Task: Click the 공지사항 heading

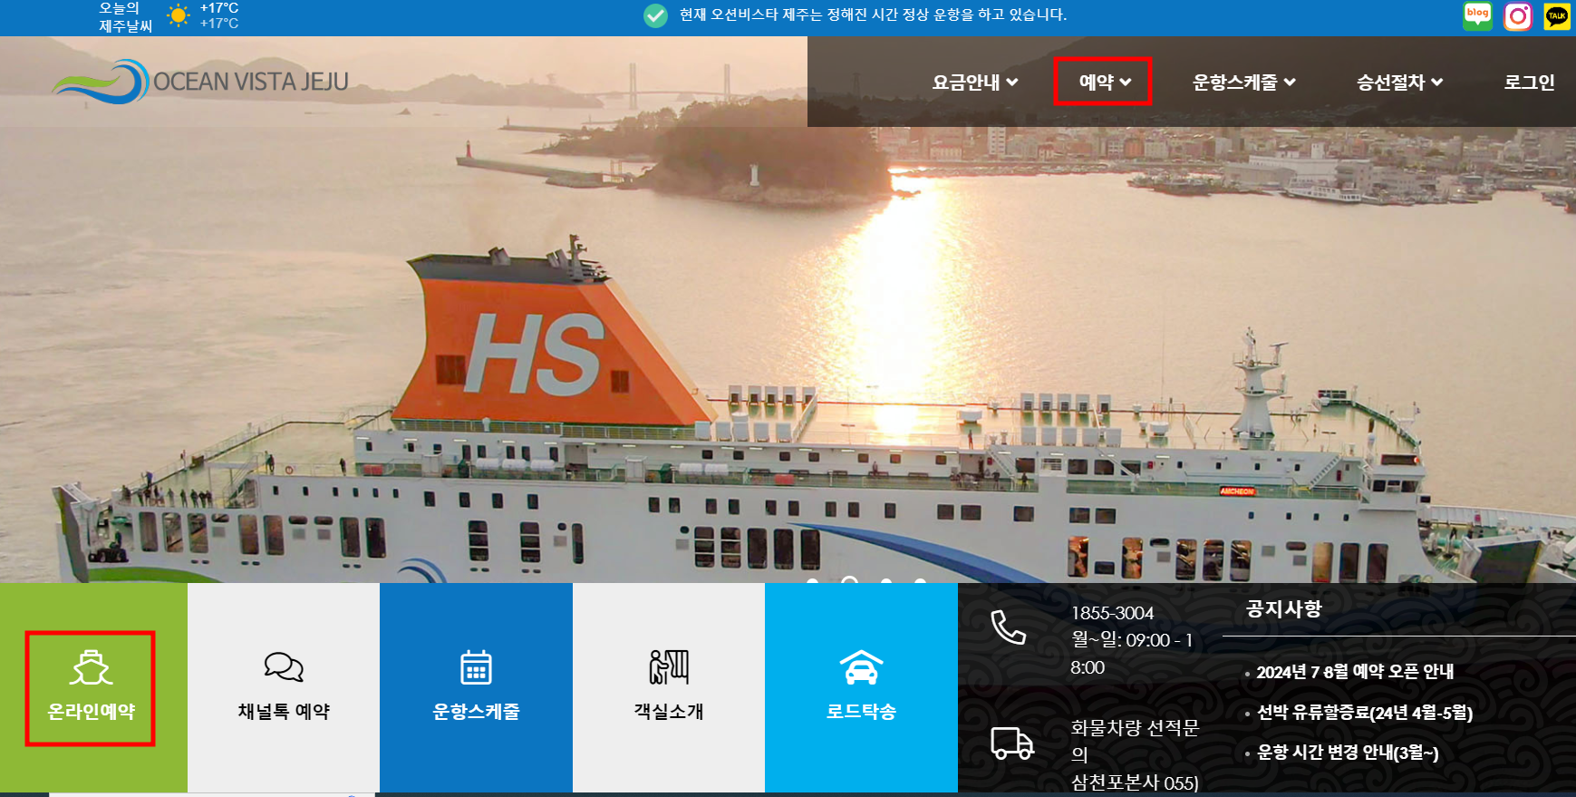Action: (1283, 608)
